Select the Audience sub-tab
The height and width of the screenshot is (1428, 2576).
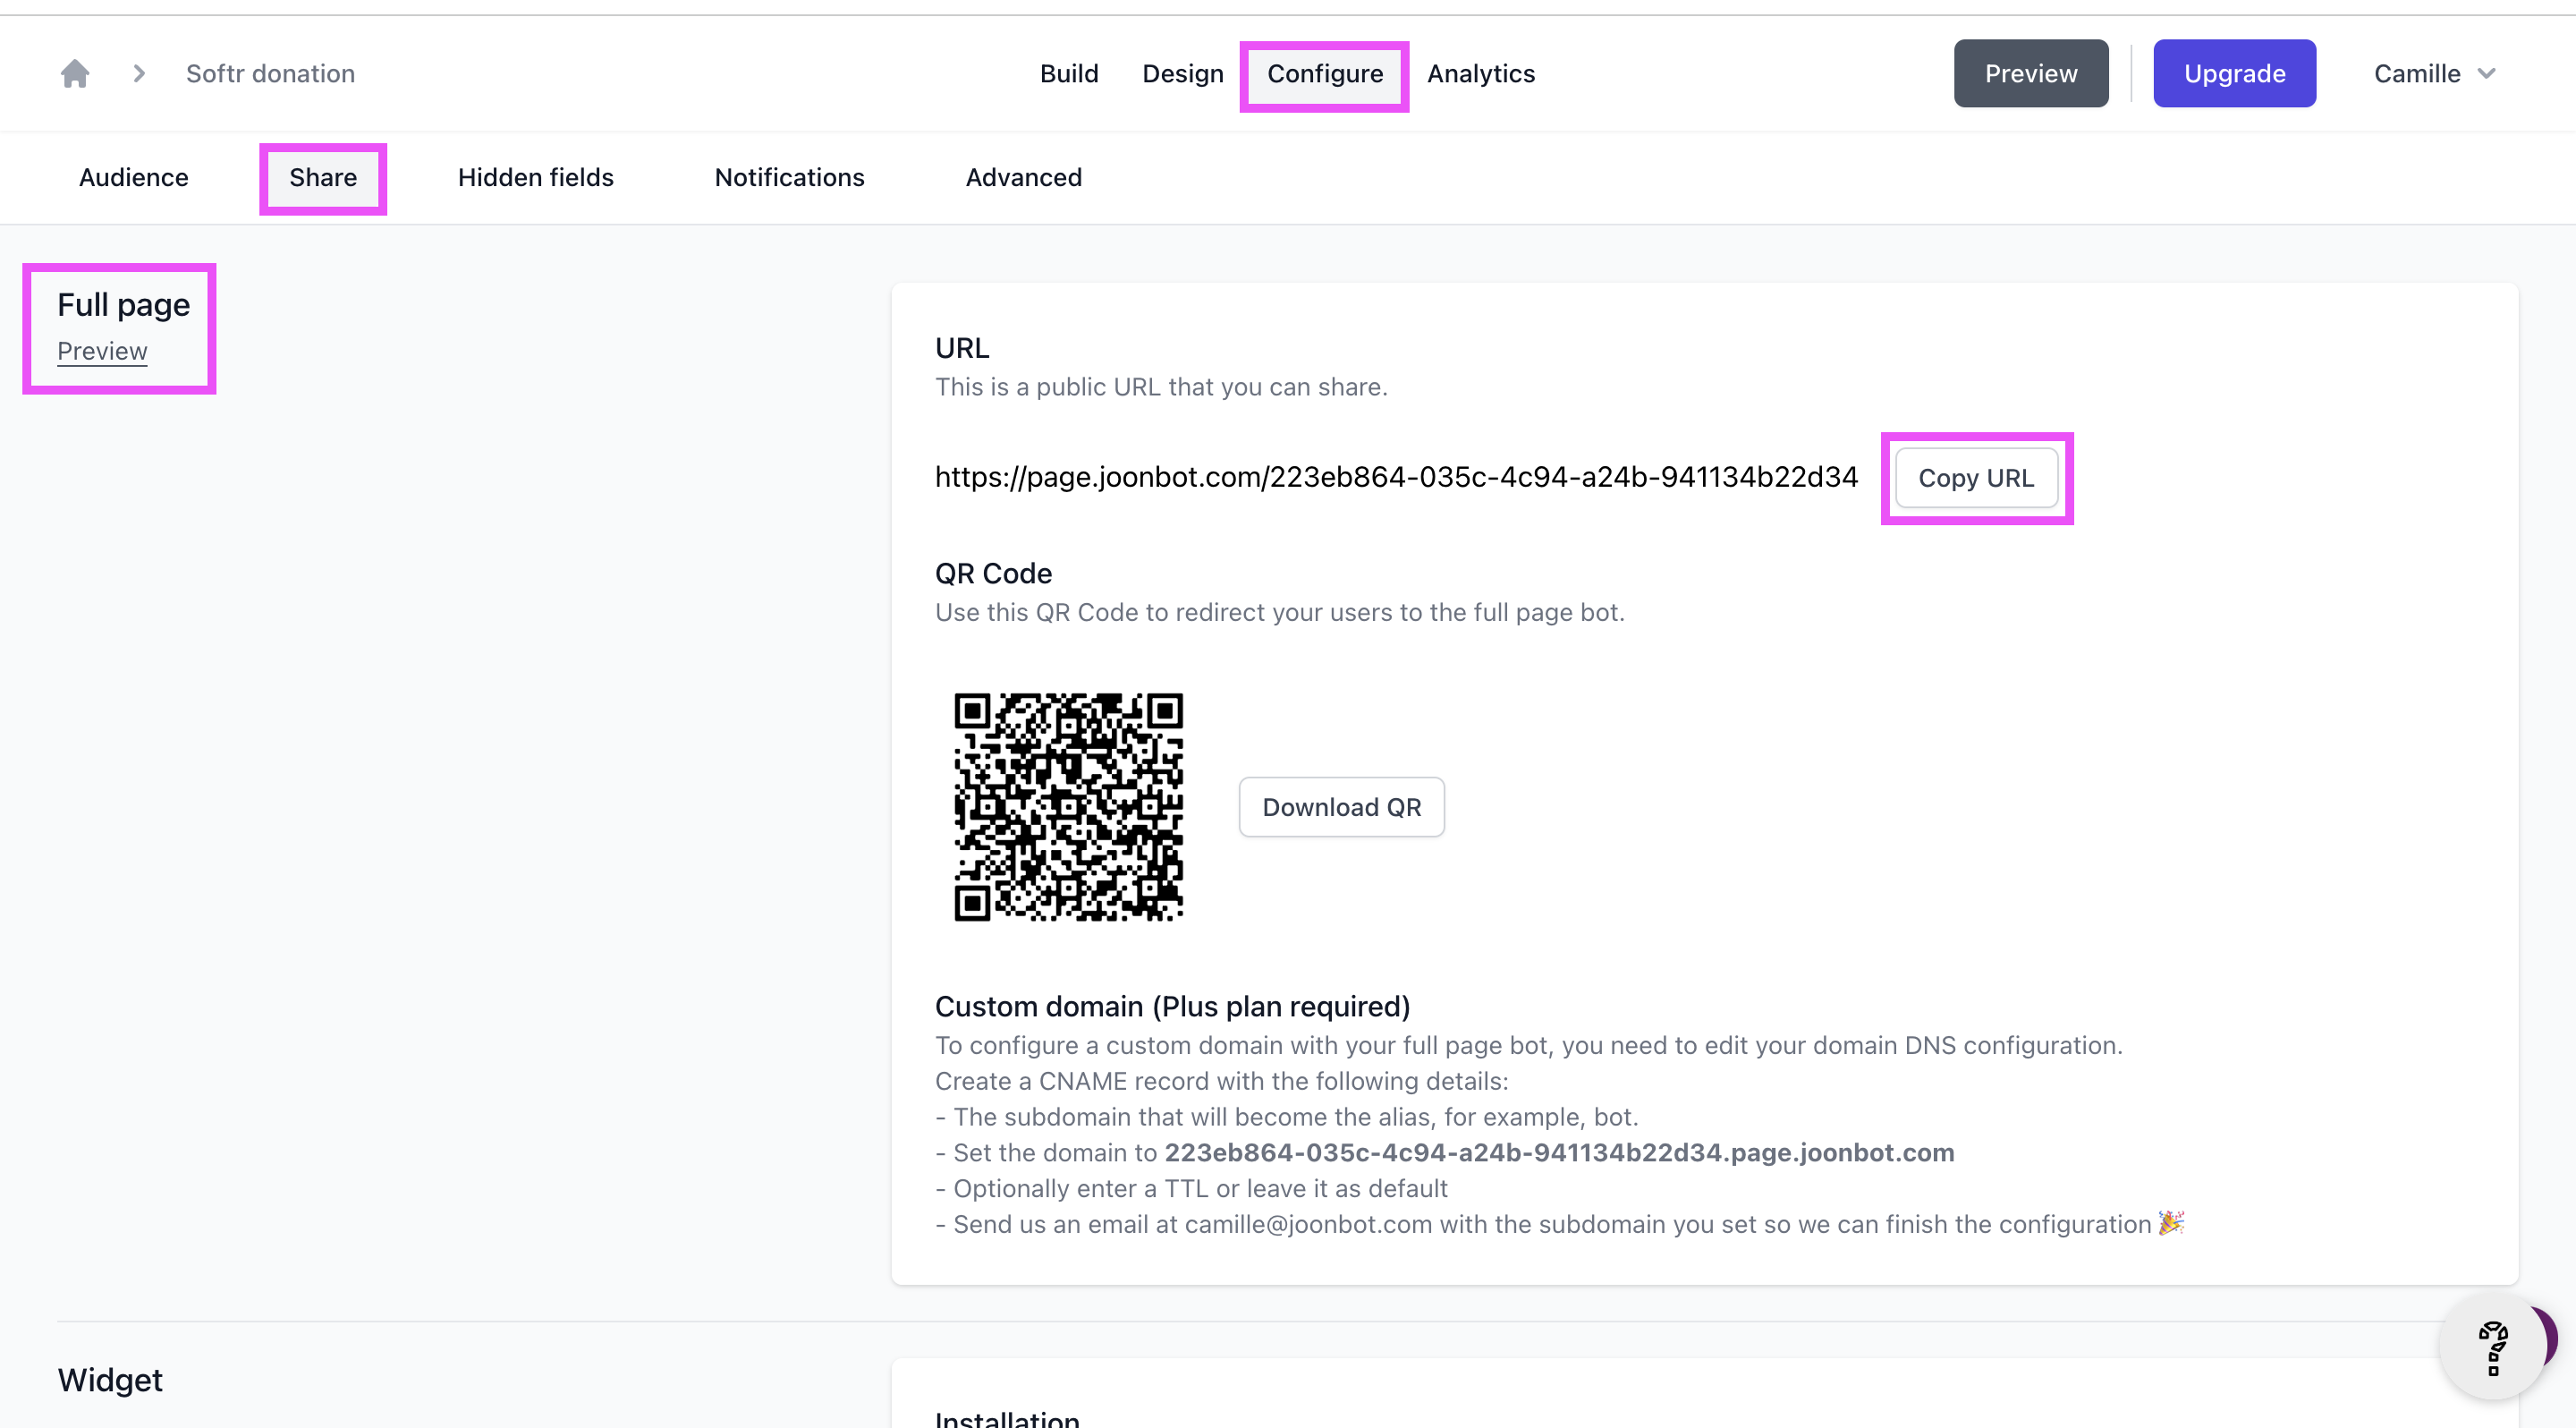click(133, 177)
